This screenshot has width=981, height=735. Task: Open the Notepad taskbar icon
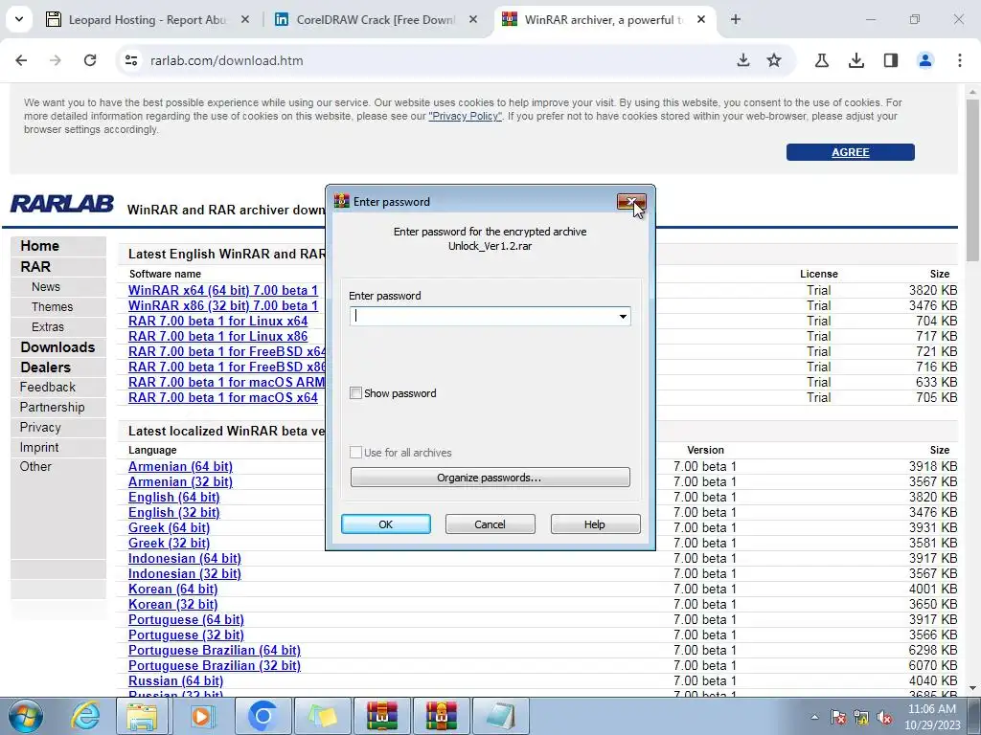point(501,716)
